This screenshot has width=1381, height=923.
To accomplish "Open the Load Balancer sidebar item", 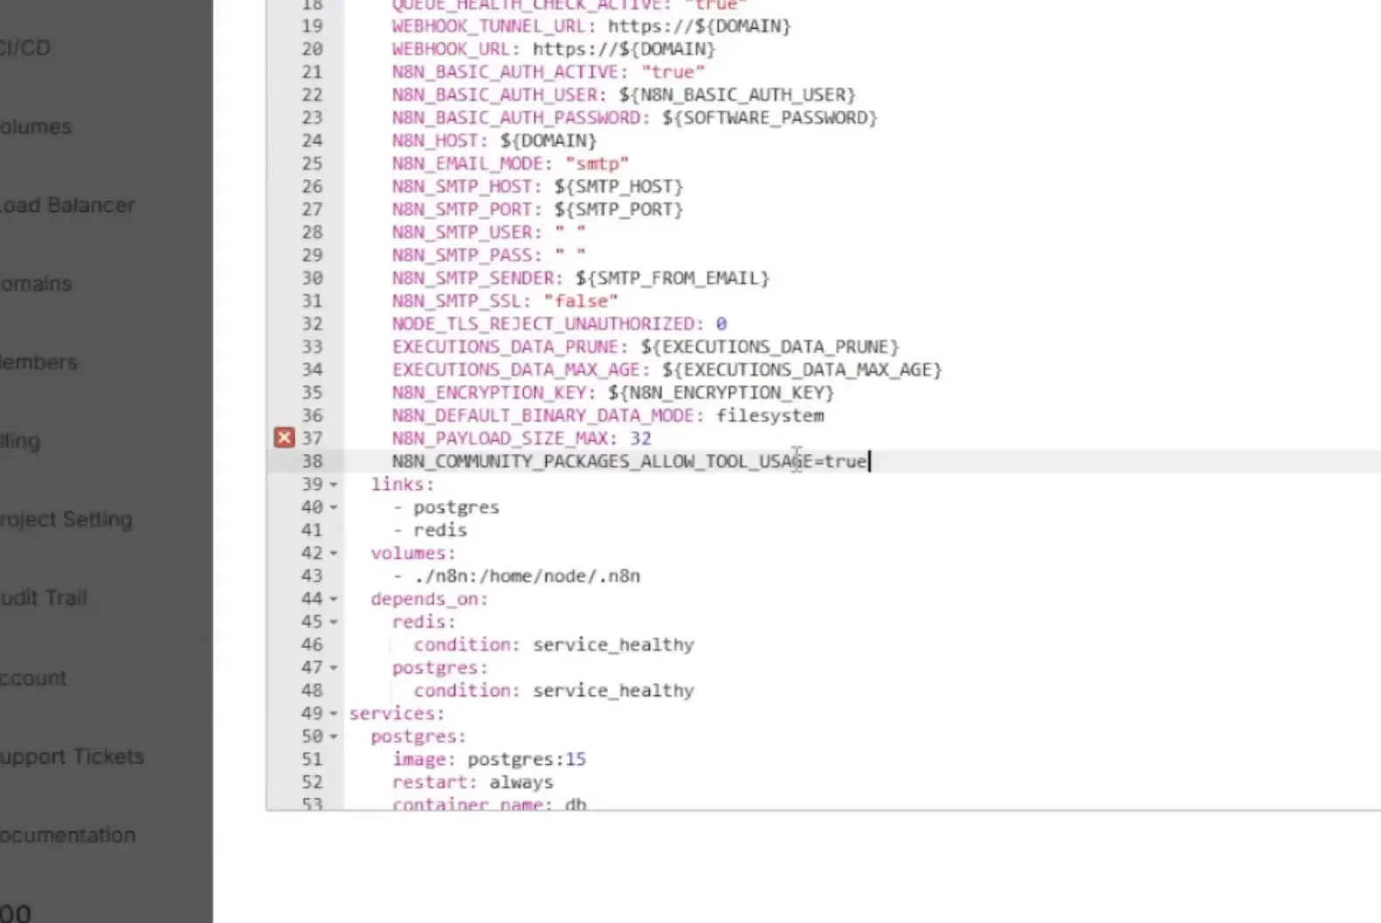I will click(67, 205).
